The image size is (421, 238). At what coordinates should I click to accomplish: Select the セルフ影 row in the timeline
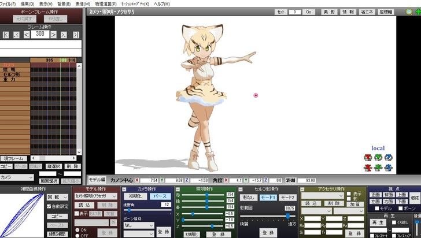[x=15, y=75]
